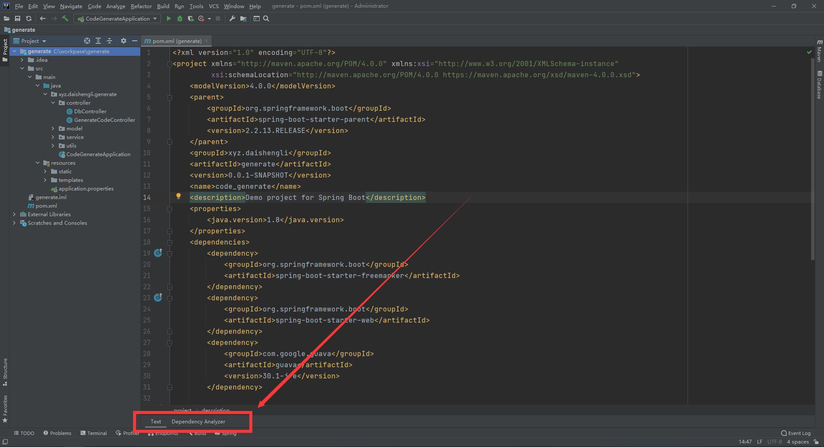Open the Terminal tool window

[x=94, y=433]
